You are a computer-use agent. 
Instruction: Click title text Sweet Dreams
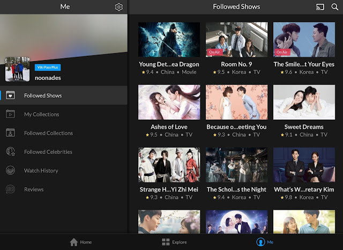[304, 127]
